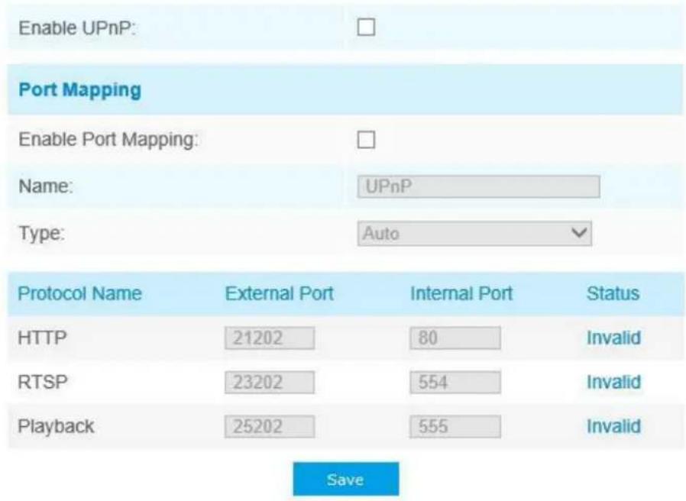
Task: Click the RTSP external port field 23202
Action: [270, 383]
